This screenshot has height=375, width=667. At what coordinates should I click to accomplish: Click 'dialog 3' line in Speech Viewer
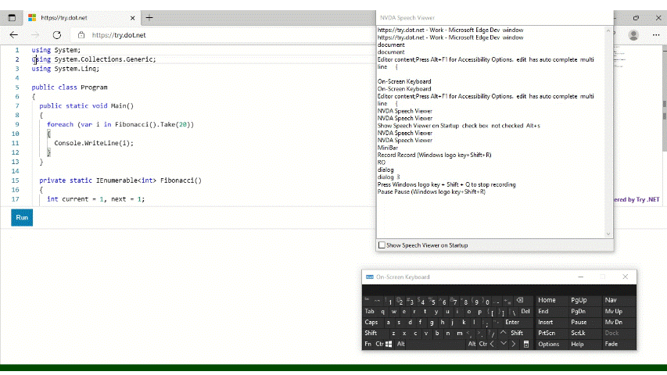click(389, 177)
